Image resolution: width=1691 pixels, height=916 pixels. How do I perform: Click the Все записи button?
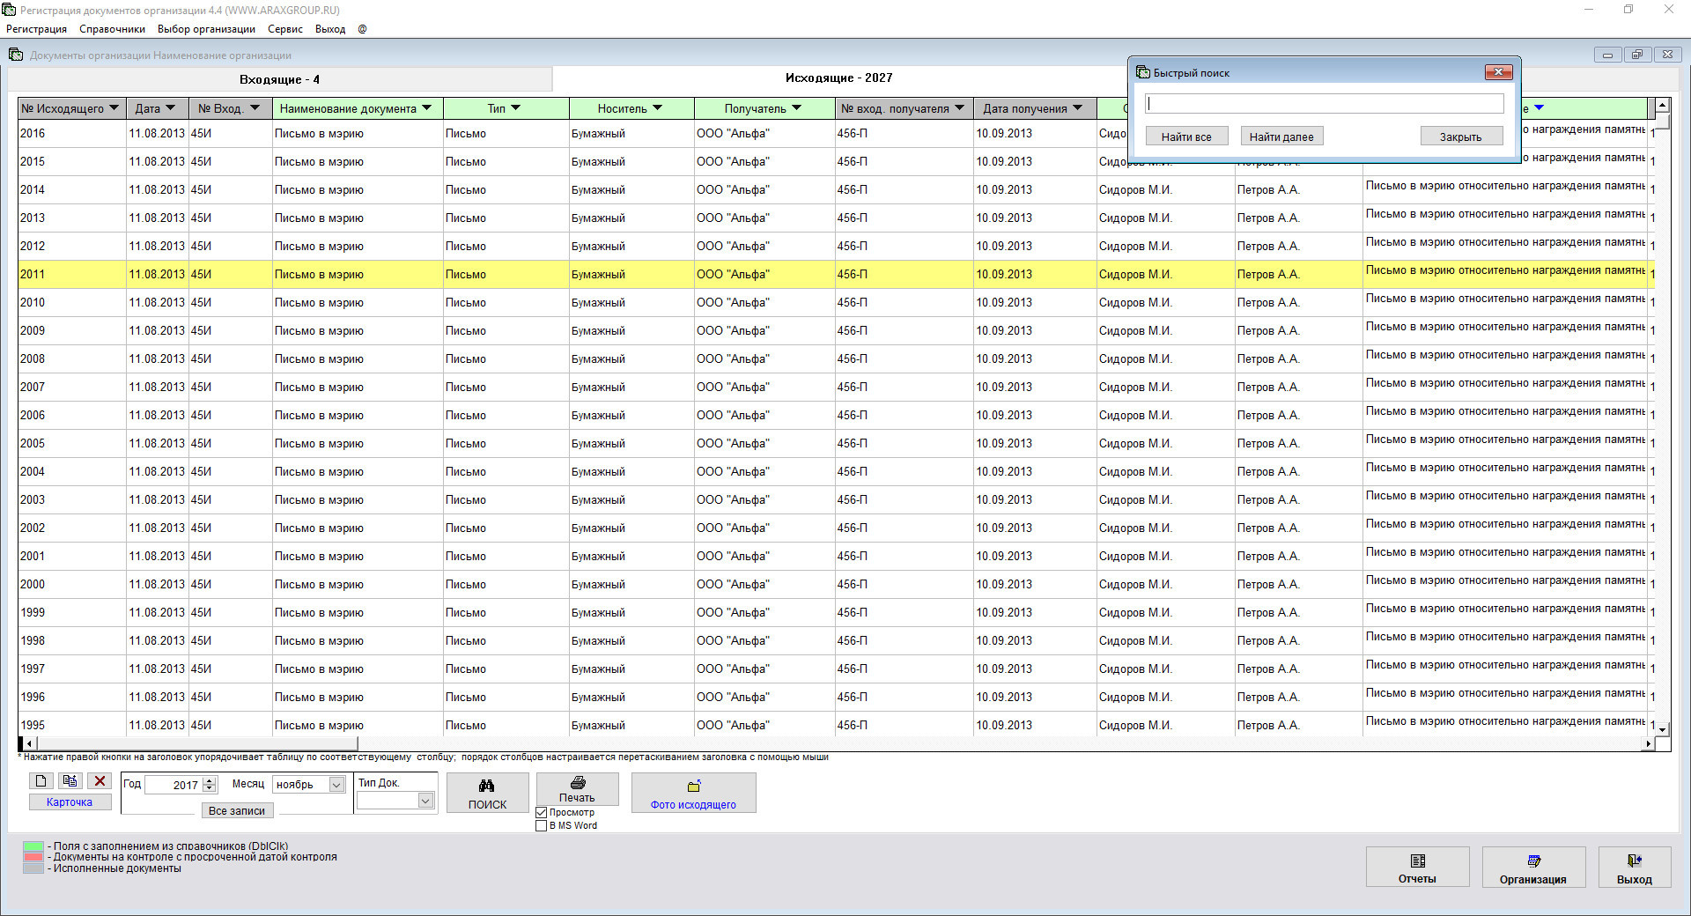tap(237, 810)
